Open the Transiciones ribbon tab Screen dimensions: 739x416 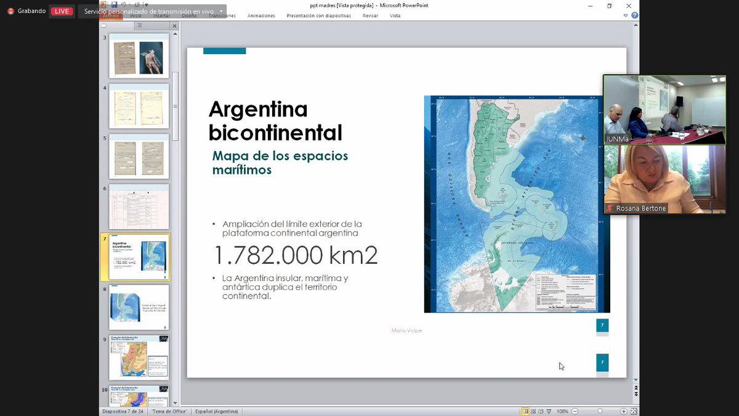click(222, 15)
